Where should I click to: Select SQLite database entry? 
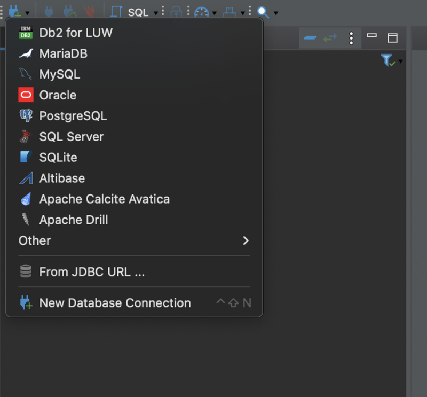134,157
